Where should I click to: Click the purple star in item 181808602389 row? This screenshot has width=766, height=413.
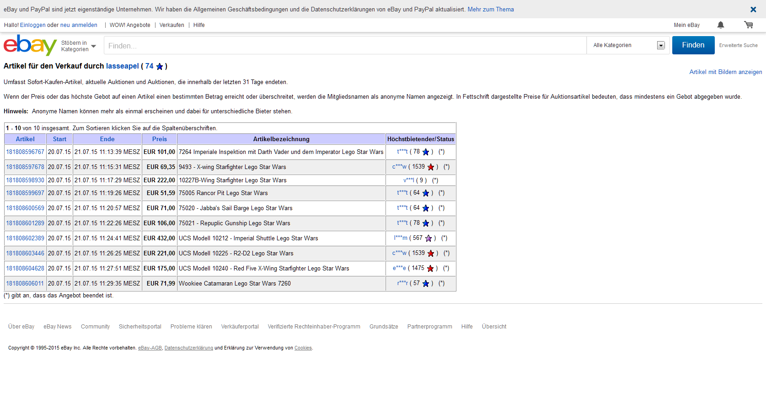[x=429, y=238]
